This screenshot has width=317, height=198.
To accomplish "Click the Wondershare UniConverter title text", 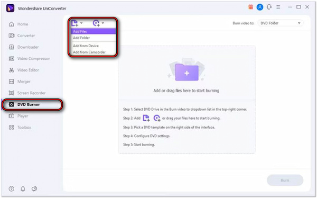I will point(42,8).
